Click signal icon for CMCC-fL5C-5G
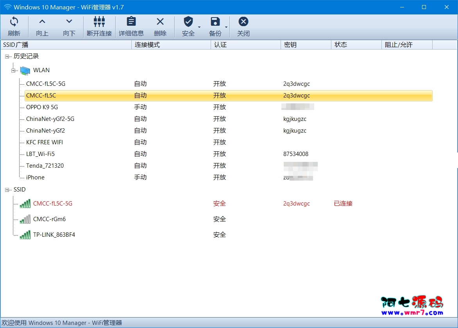 pyautogui.click(x=25, y=204)
